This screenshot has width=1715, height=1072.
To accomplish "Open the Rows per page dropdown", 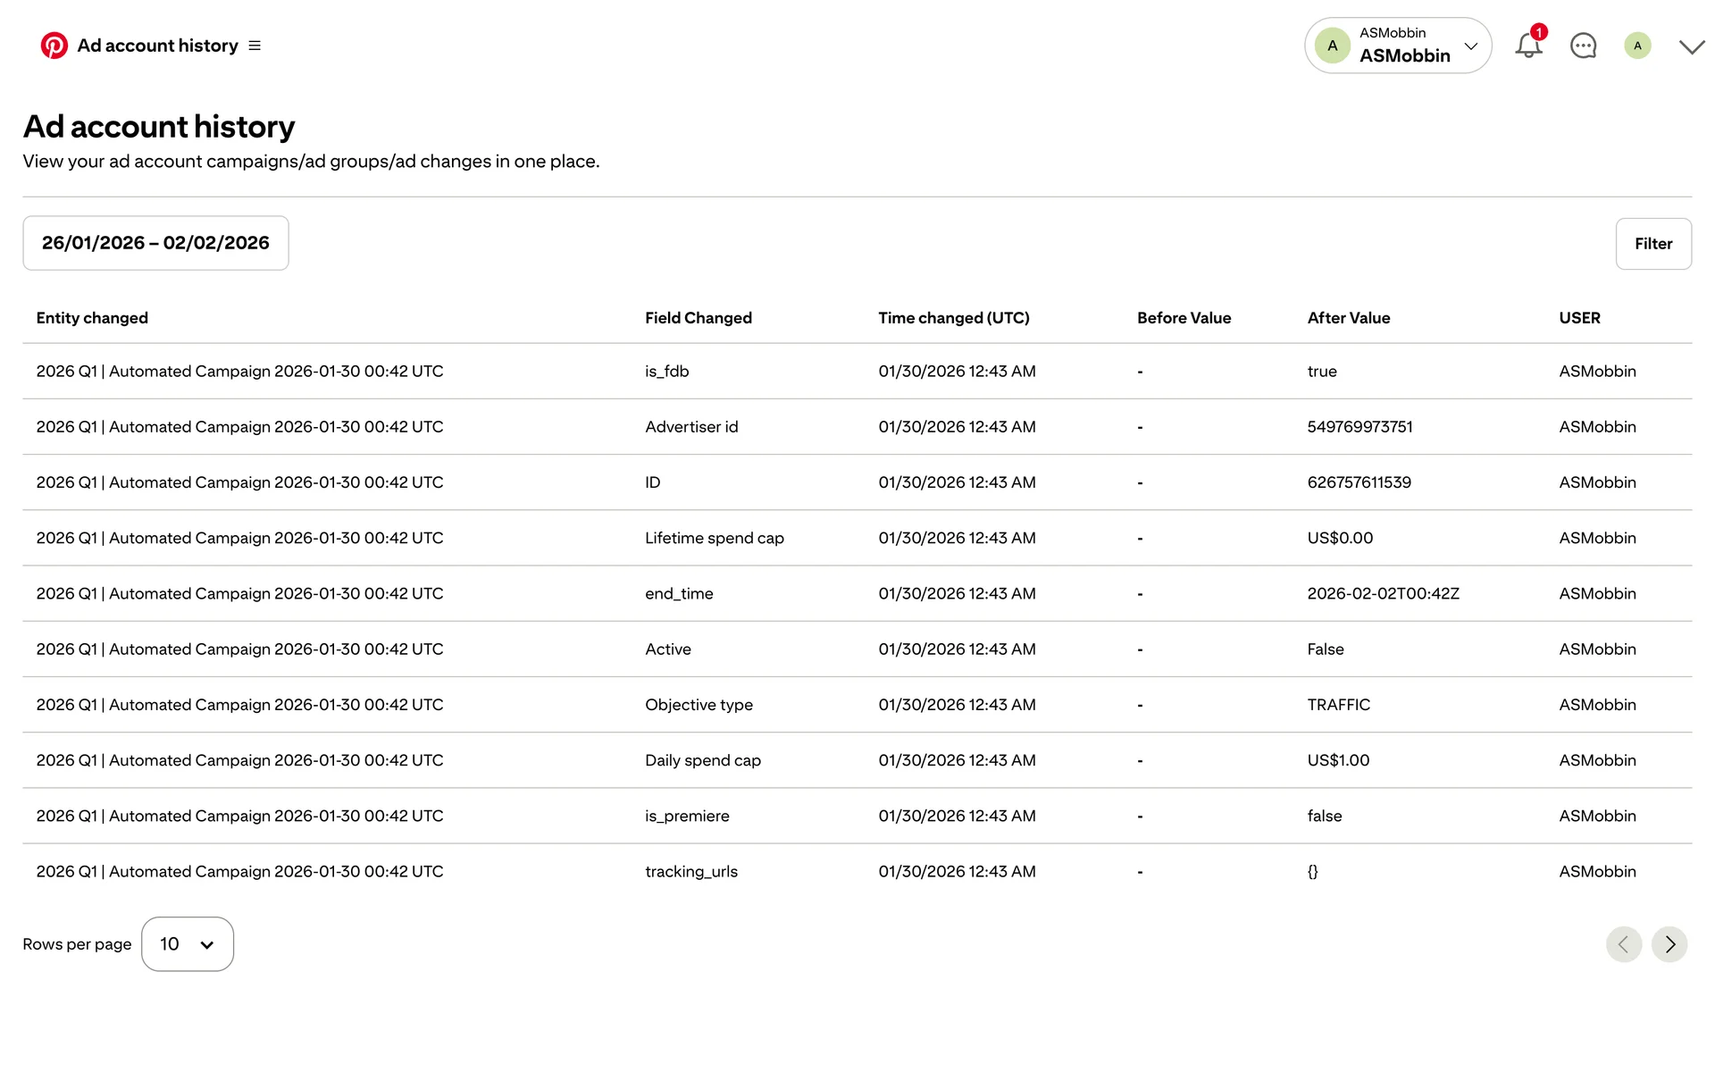I will coord(188,944).
